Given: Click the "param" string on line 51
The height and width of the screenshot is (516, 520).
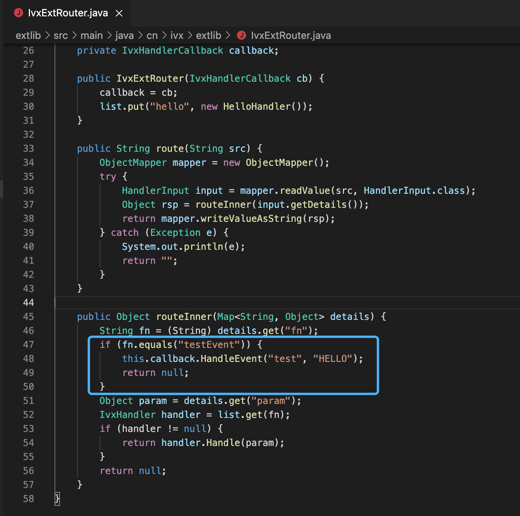Looking at the screenshot, I should tap(271, 401).
